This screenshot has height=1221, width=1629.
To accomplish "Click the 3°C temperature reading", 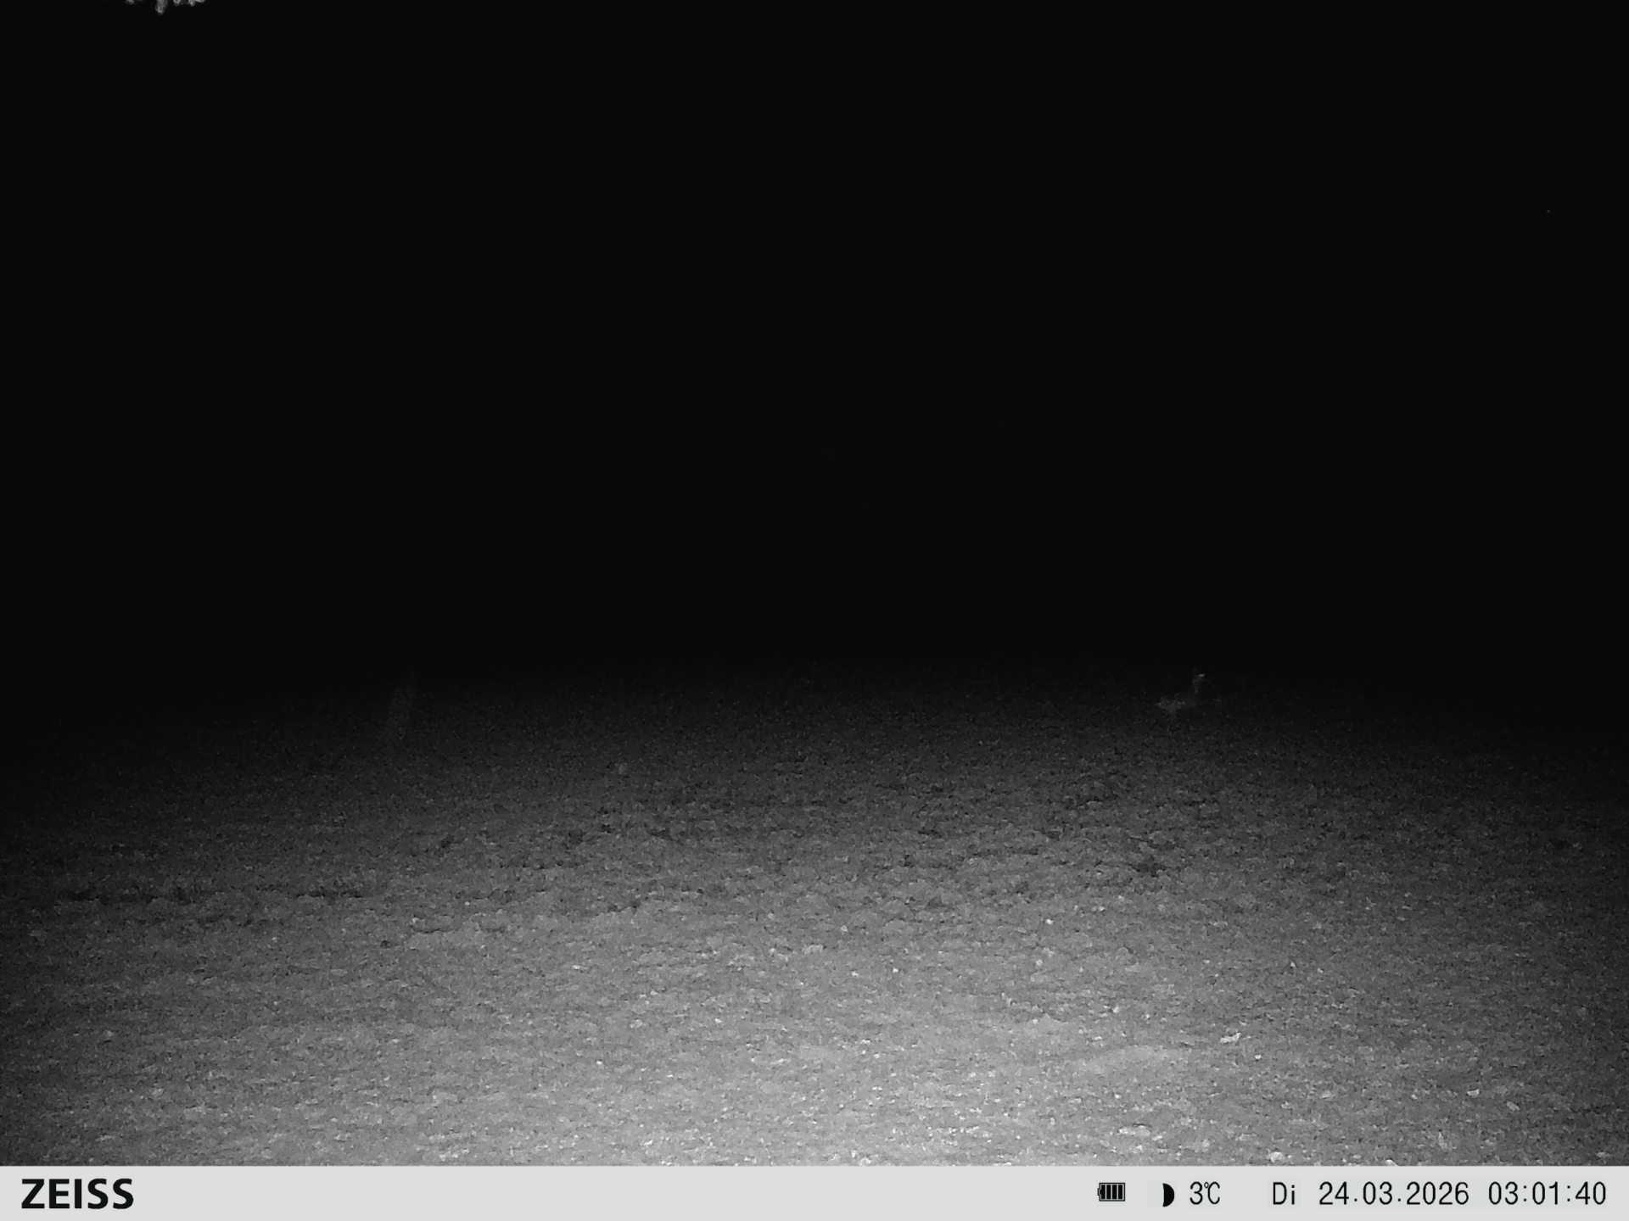I will 1204,1194.
